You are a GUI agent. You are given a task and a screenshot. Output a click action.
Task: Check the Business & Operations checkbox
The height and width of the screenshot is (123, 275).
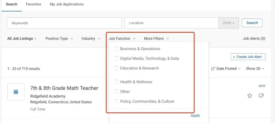[116, 49]
